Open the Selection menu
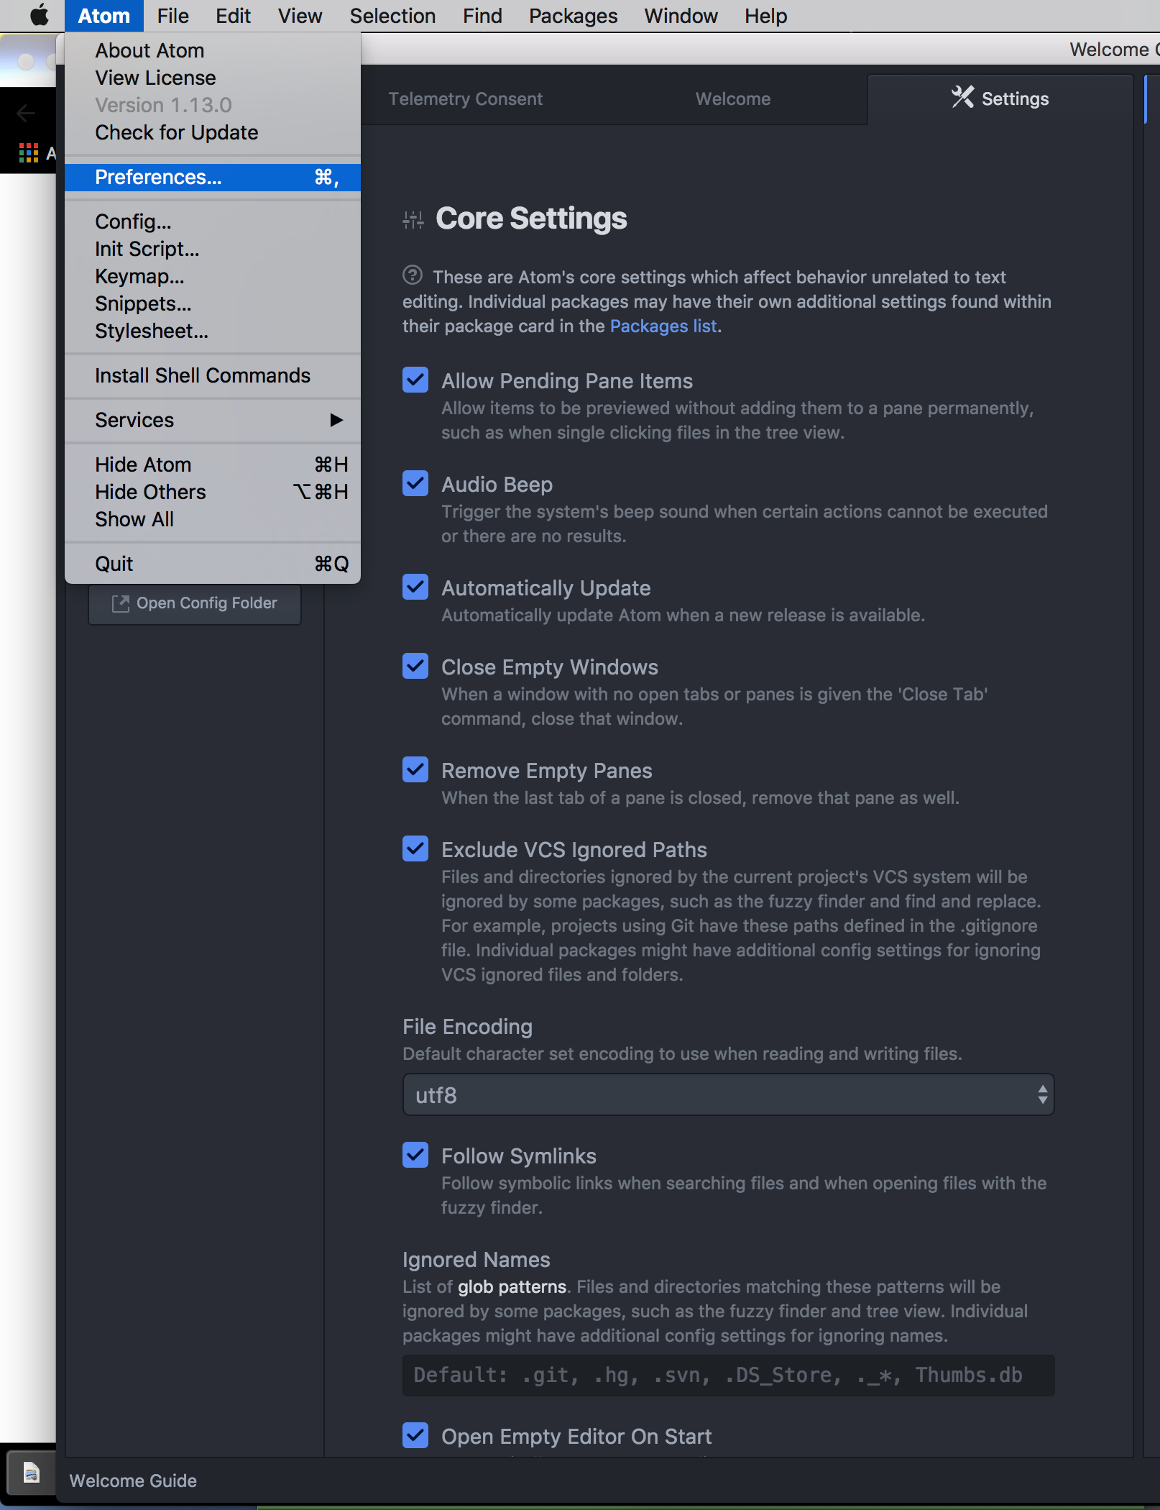 392,16
